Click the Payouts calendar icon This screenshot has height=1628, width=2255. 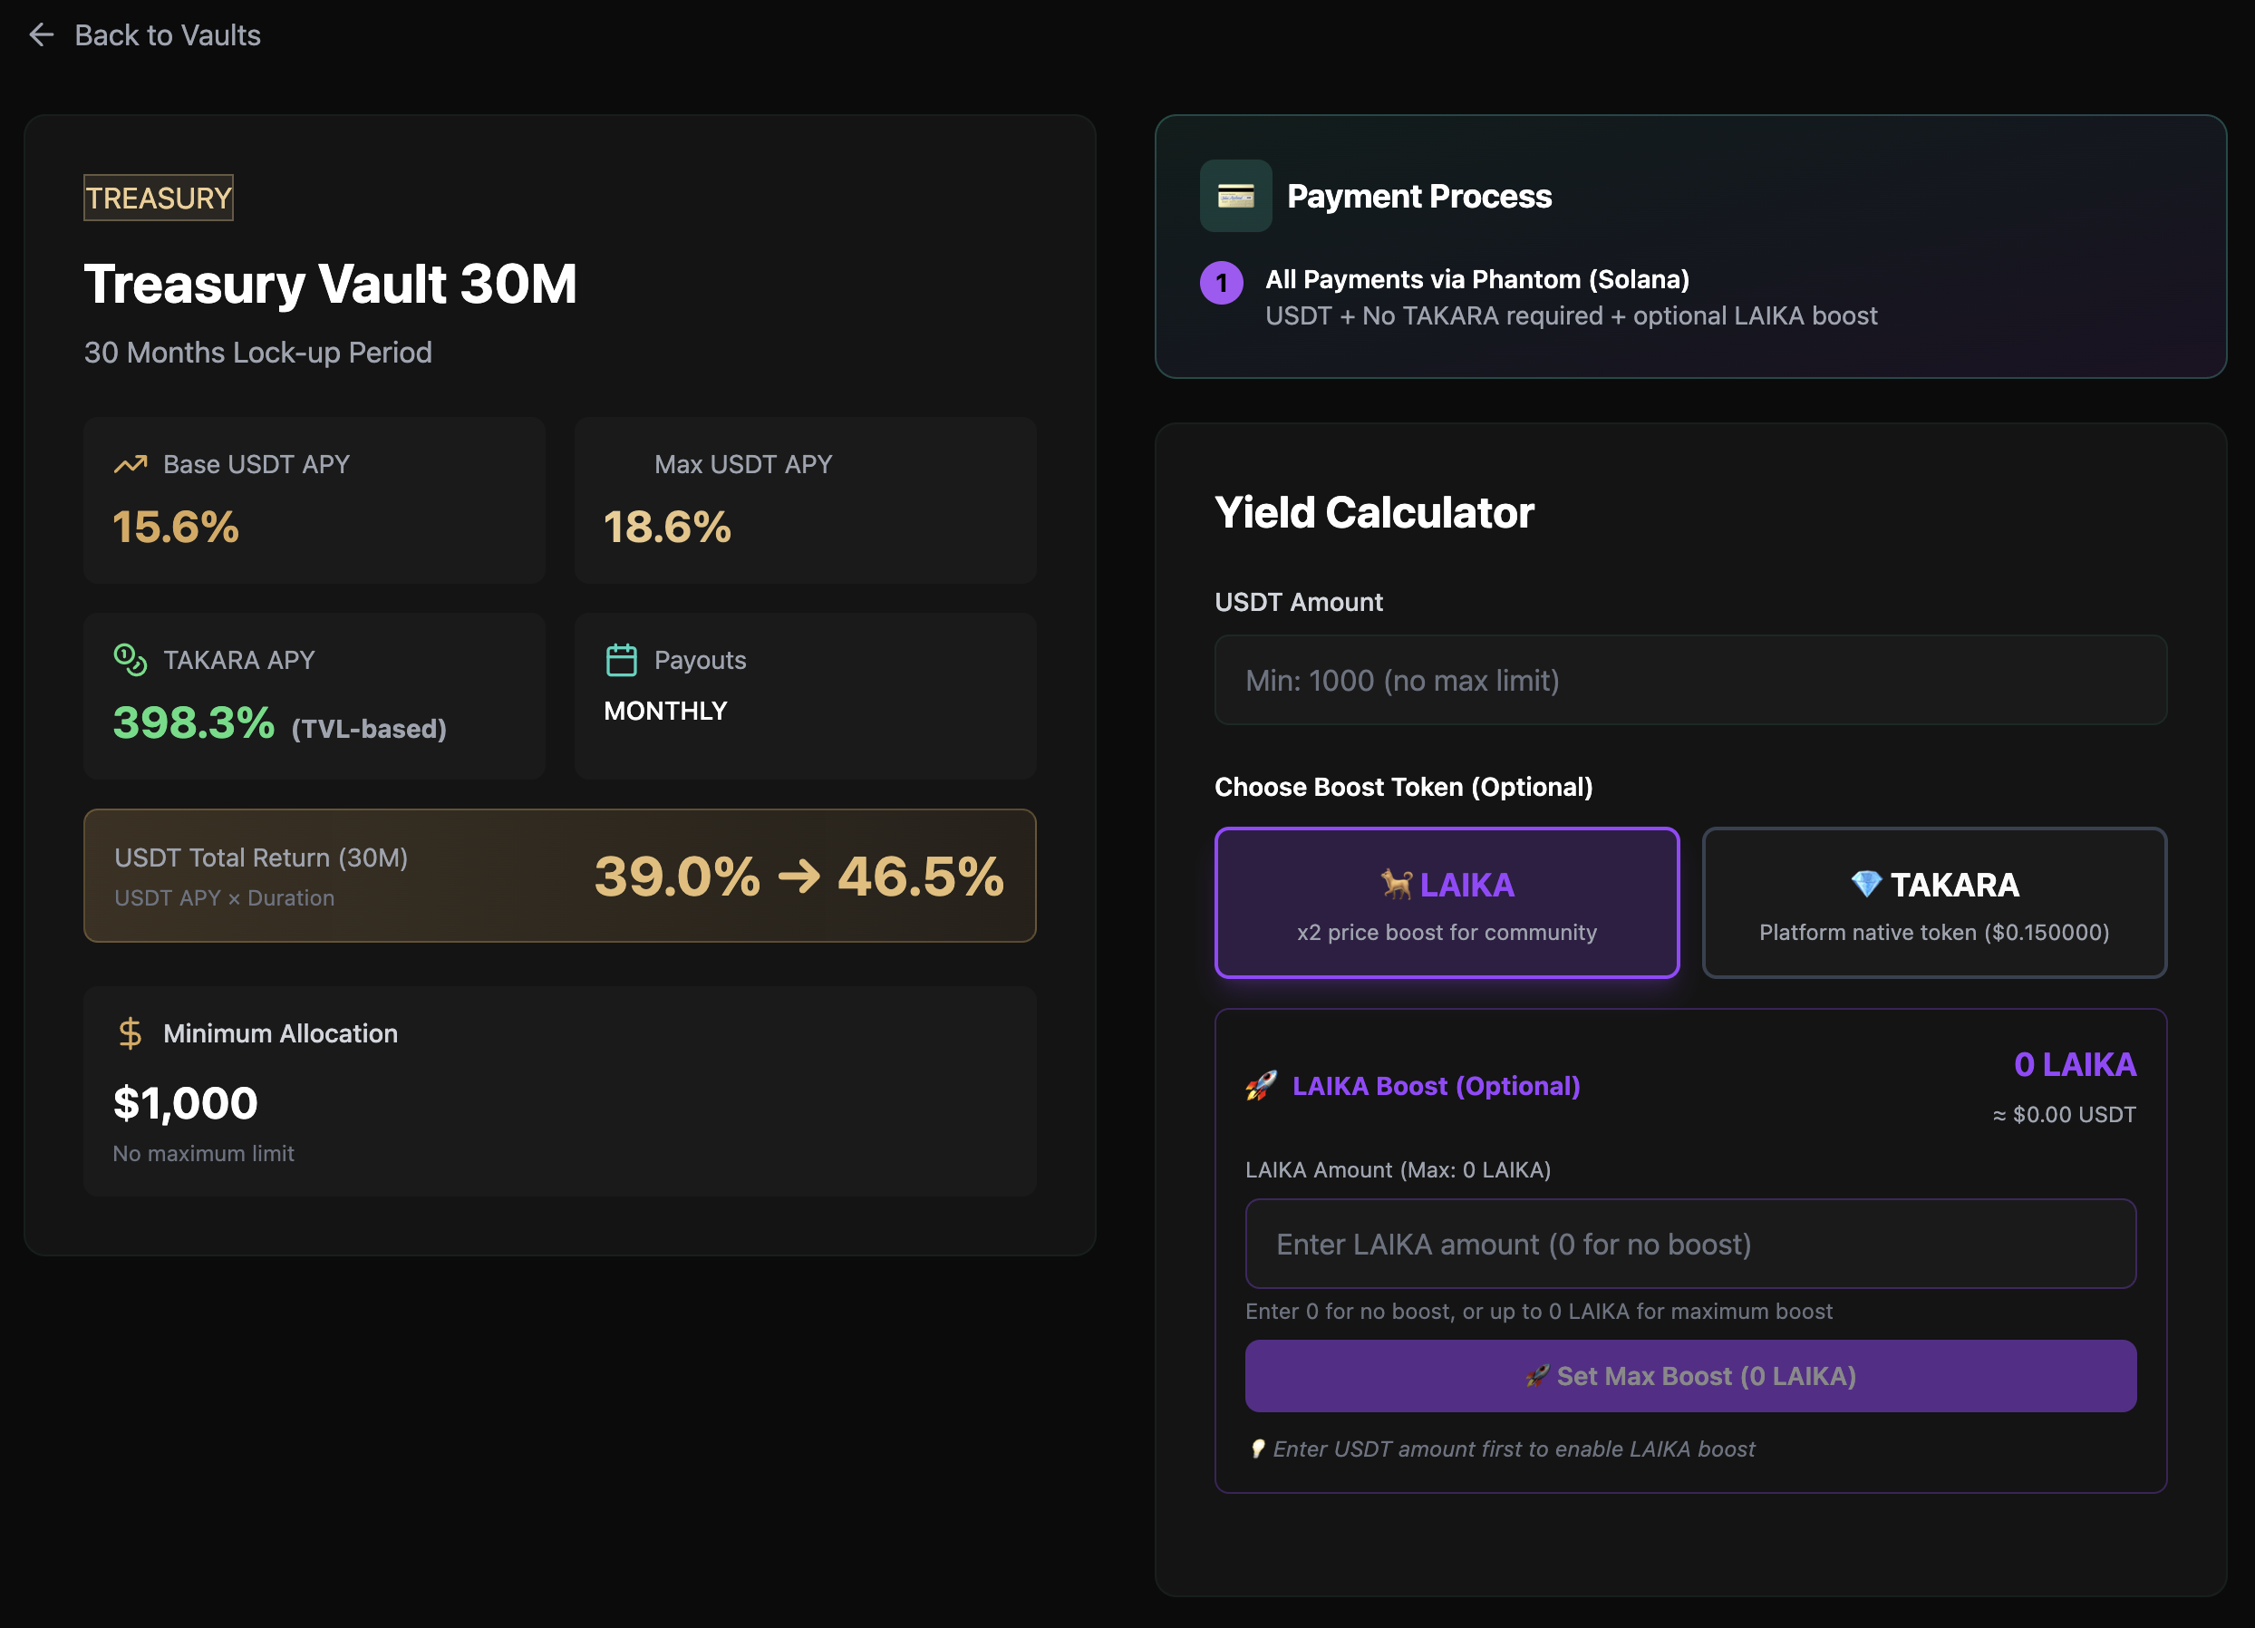622,659
